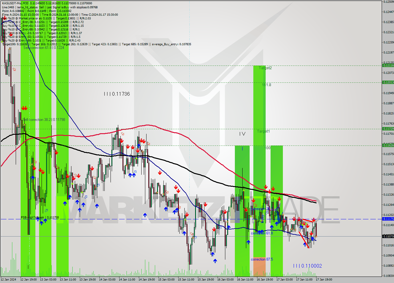Select the 17 Jan 11:00 time label
This screenshot has width=394, height=283.
pyautogui.click(x=305, y=280)
